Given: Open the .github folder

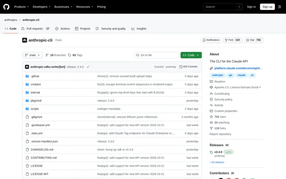Looking at the screenshot, I should pyautogui.click(x=35, y=76).
